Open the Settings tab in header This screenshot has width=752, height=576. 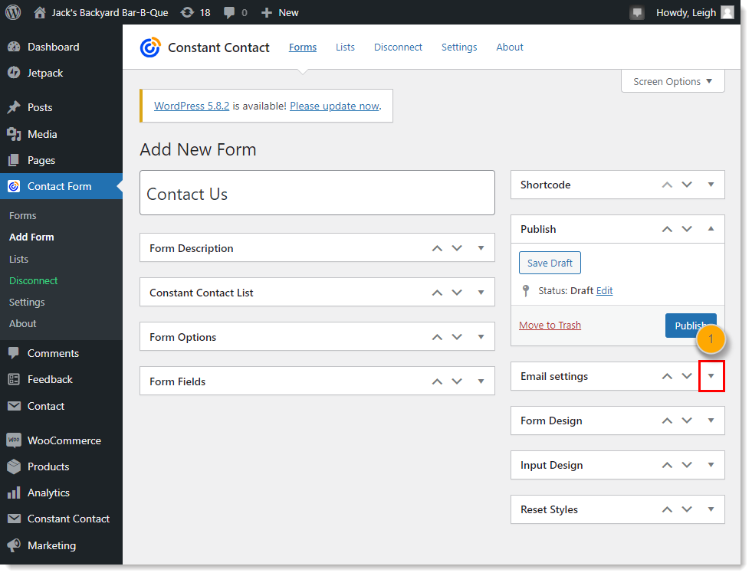click(x=459, y=47)
